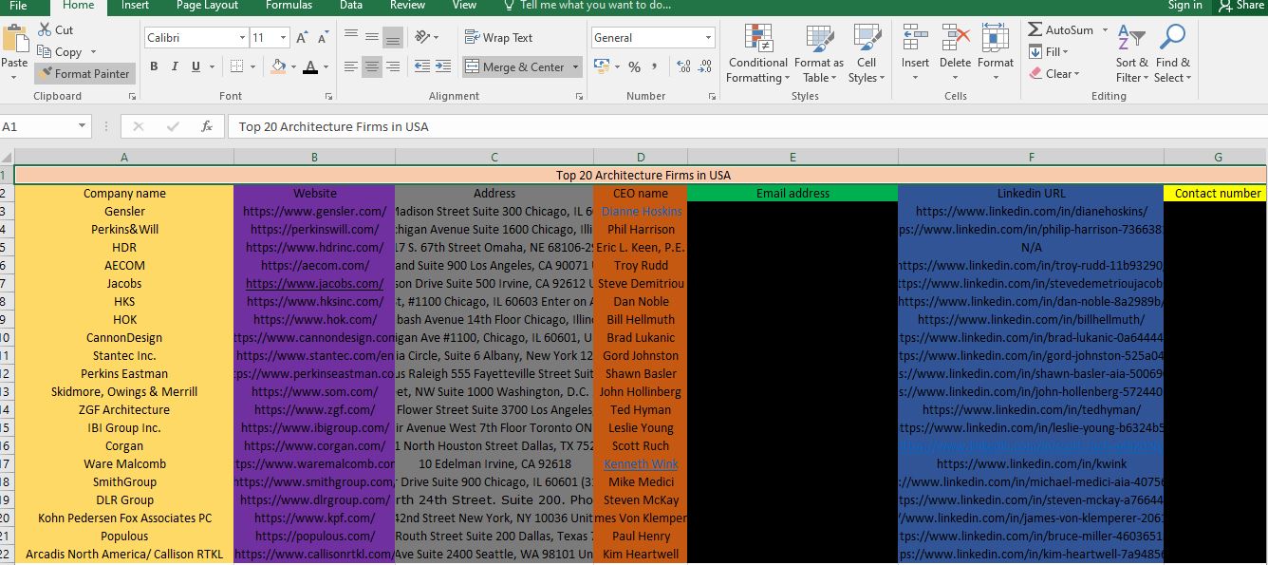Open Conditional Formatting menu
This screenshot has width=1268, height=565.
757,54
